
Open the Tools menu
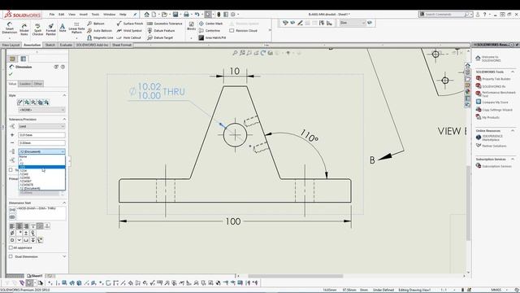95,15
